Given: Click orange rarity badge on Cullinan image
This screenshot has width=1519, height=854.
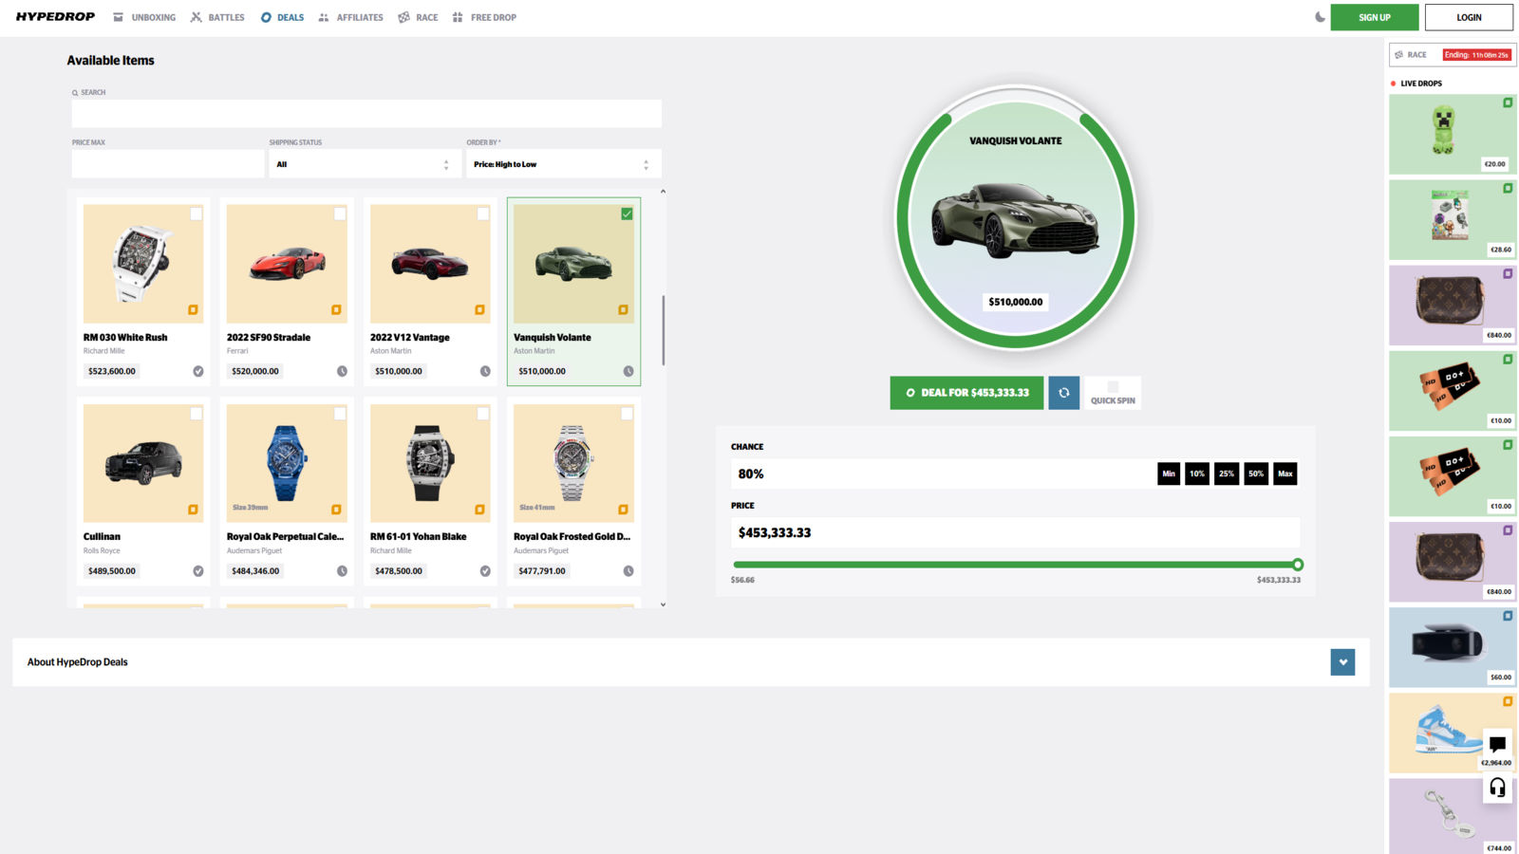Looking at the screenshot, I should click(x=193, y=510).
